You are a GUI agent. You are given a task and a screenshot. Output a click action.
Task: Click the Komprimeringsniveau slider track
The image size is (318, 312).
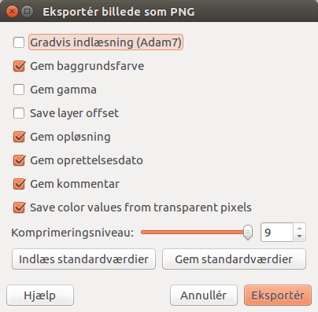pos(193,233)
